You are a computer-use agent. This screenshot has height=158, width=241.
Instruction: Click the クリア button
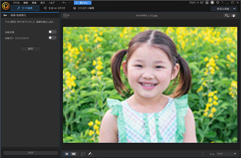30,153
